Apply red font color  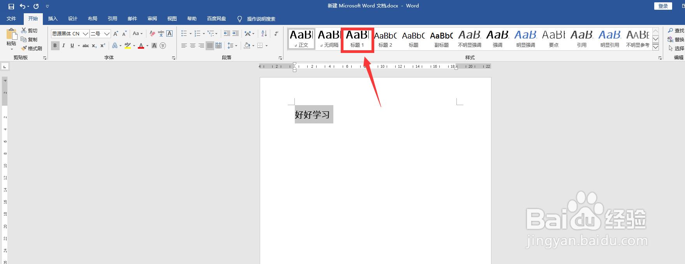coord(141,46)
